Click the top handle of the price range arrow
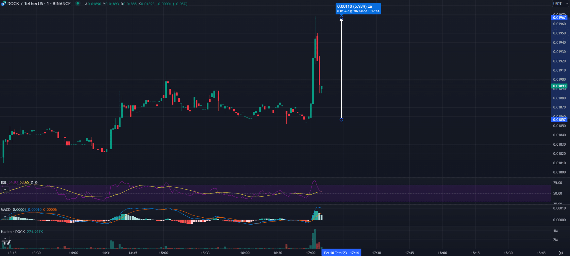 point(341,18)
